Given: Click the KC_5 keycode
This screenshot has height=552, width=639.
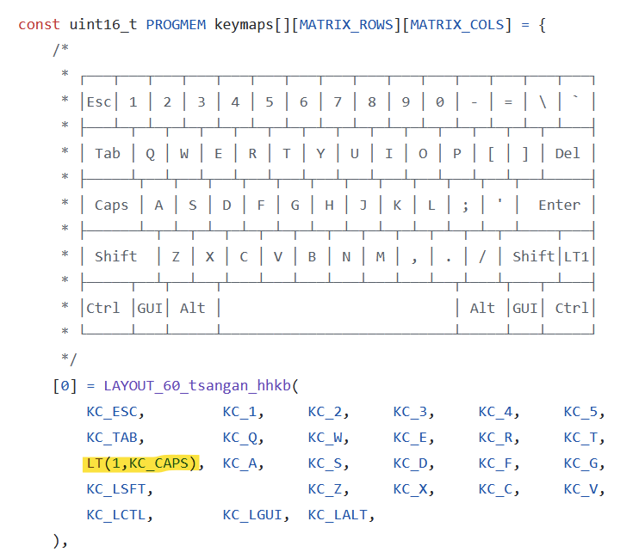Looking at the screenshot, I should 581,412.
